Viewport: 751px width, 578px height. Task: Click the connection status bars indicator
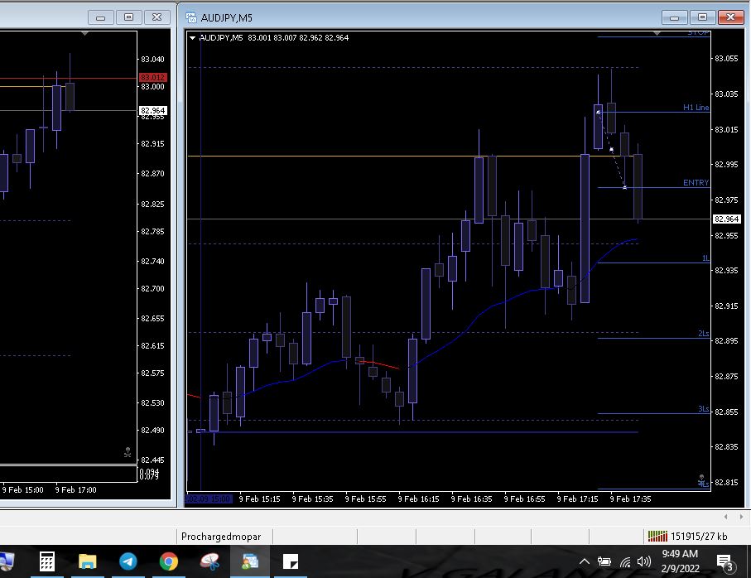point(657,536)
